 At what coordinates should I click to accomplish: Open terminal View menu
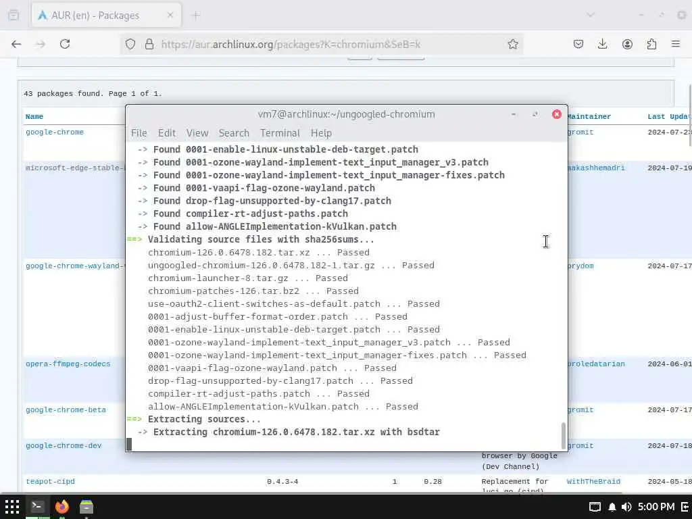click(197, 133)
